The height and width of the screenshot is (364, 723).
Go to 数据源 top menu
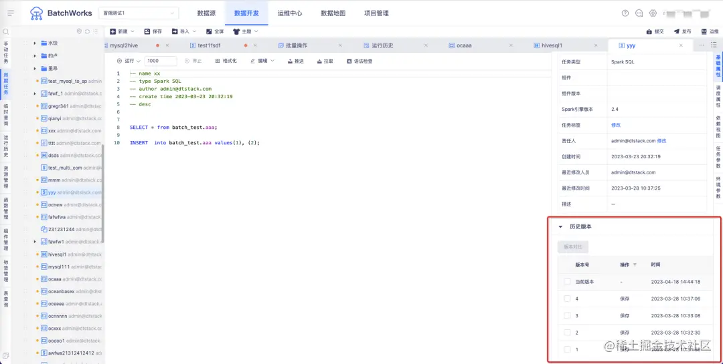pyautogui.click(x=206, y=13)
